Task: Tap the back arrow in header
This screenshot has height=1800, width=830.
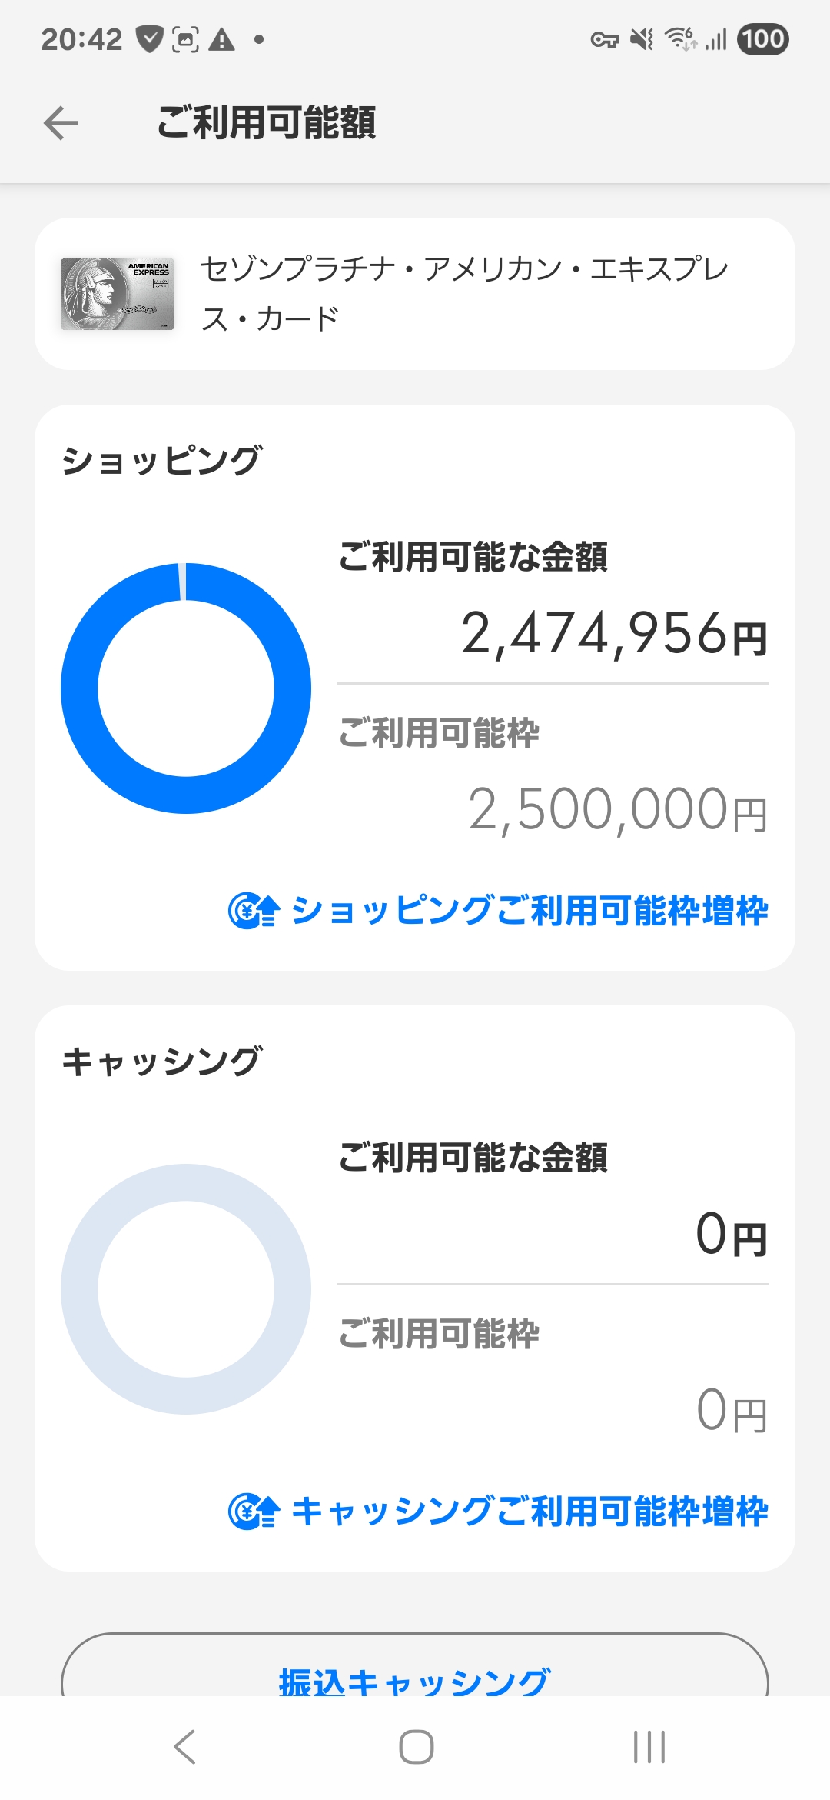Action: coord(61,123)
